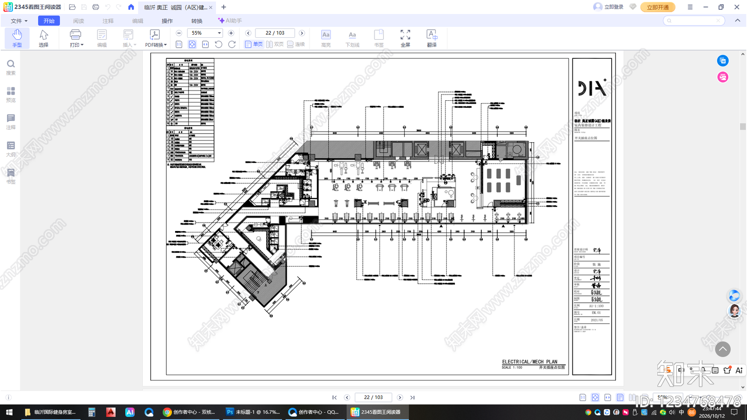Toggle fit-width view mode in toolbar
Image resolution: width=747 pixels, height=420 pixels.
(205, 44)
